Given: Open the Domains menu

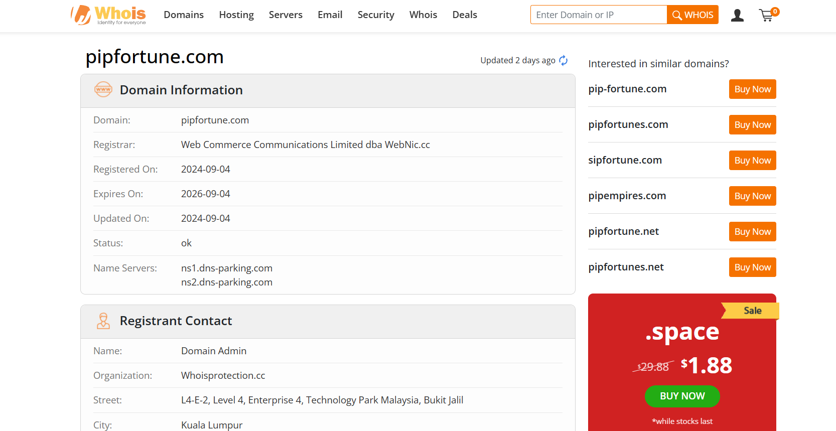Looking at the screenshot, I should click(x=184, y=15).
